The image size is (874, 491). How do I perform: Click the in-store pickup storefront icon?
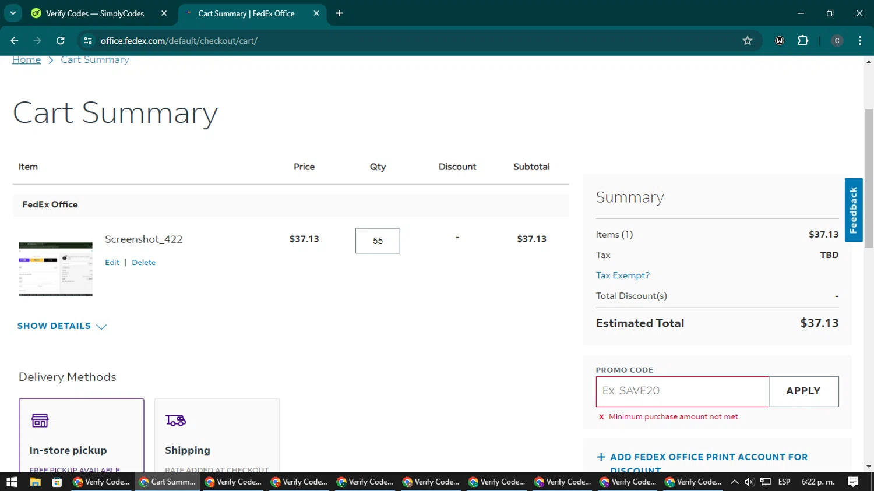click(40, 420)
